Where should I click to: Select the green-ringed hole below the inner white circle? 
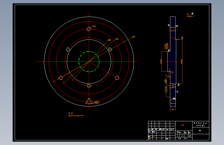[89, 86]
